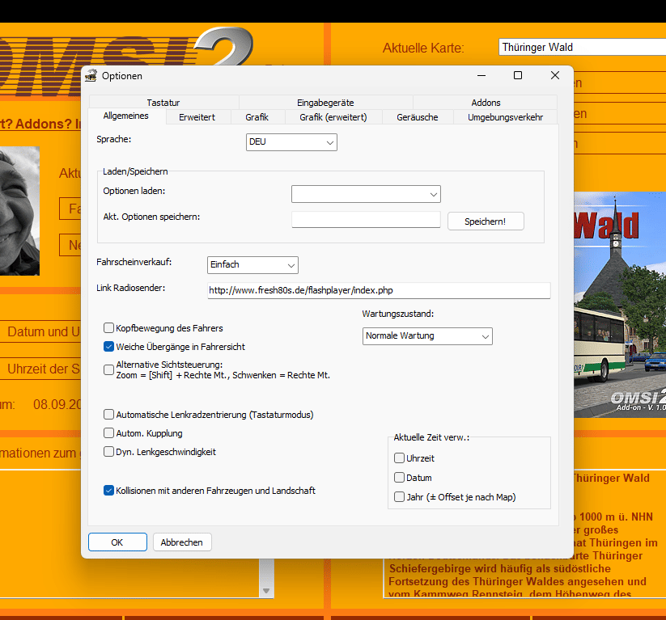The height and width of the screenshot is (620, 666).
Task: Open the Sprache DEU dropdown
Action: [x=291, y=142]
